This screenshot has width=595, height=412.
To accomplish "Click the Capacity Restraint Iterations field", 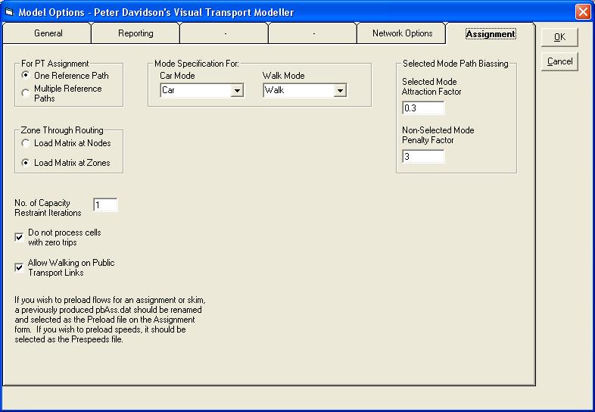I will pyautogui.click(x=105, y=204).
